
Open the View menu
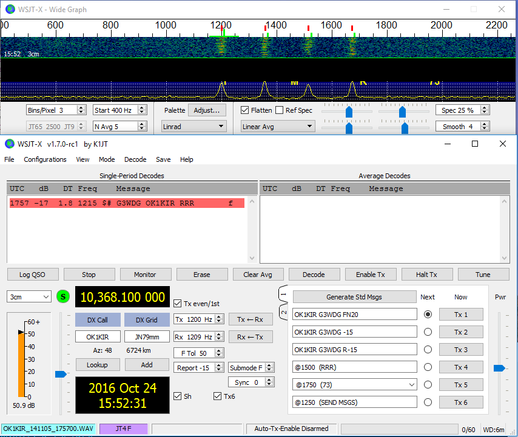[x=82, y=159]
